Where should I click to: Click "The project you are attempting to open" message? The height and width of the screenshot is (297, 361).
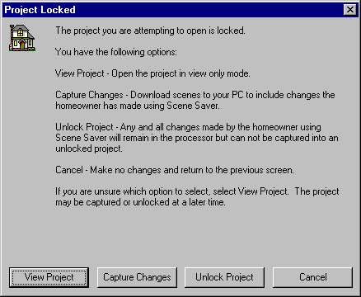coord(150,31)
